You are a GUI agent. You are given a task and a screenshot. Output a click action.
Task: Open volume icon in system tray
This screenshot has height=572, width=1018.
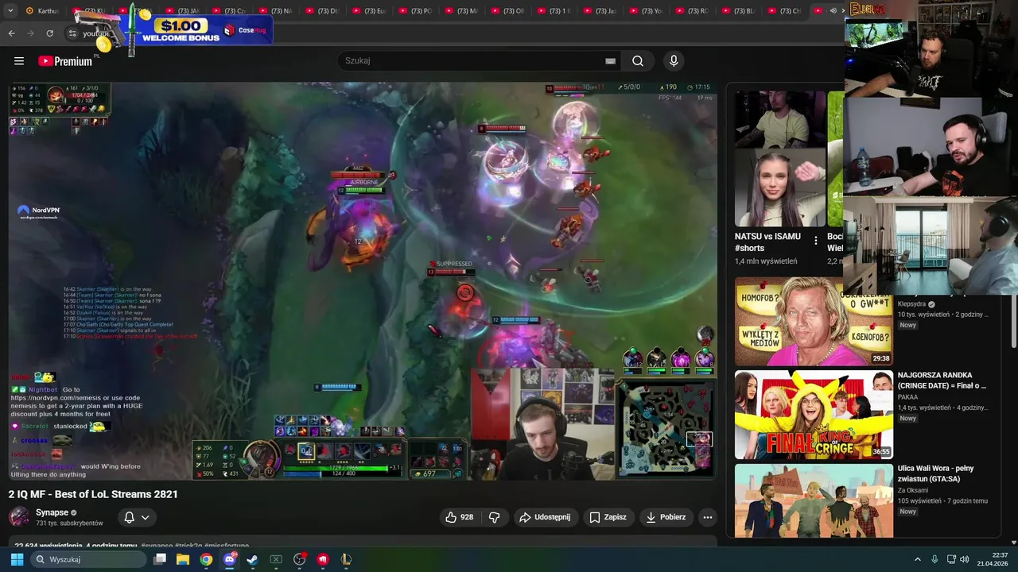pyautogui.click(x=965, y=559)
